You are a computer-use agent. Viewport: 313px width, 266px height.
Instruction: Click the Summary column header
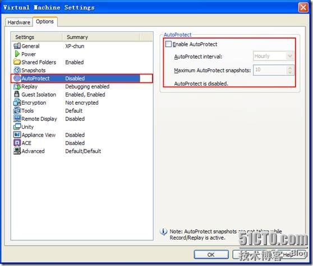(x=100, y=37)
